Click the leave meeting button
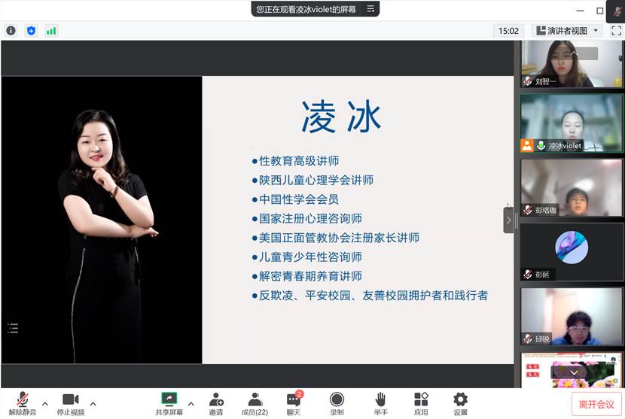The width and height of the screenshot is (625, 419). (596, 404)
